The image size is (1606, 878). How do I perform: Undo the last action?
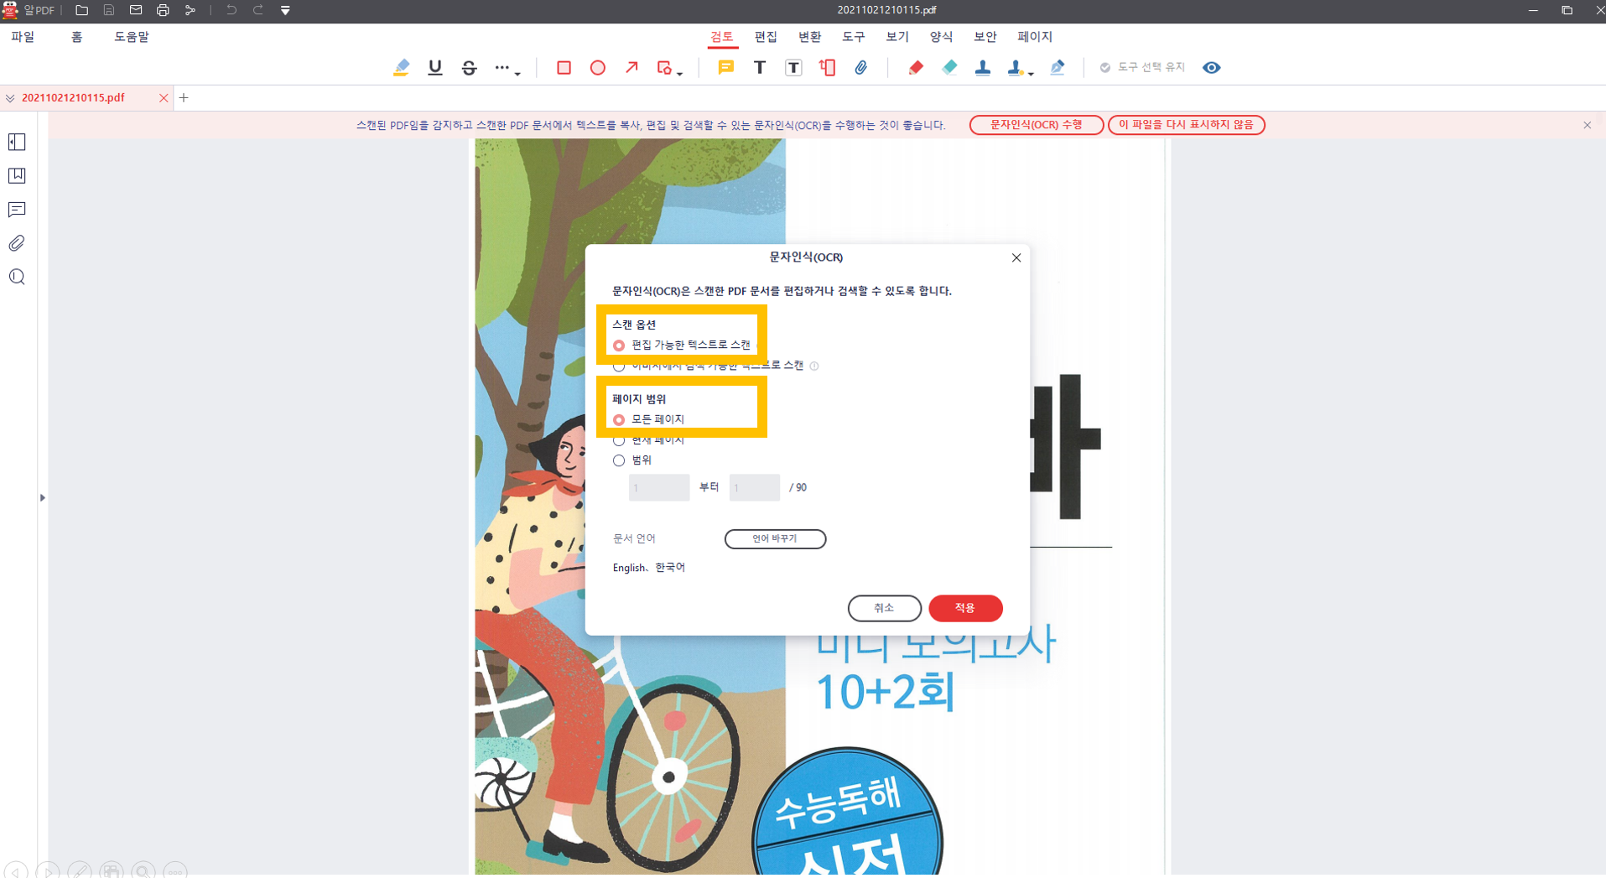pos(231,10)
